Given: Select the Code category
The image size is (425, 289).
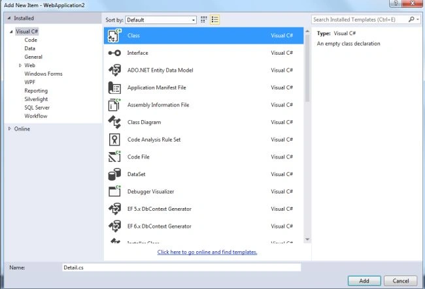Looking at the screenshot, I should click(x=31, y=40).
